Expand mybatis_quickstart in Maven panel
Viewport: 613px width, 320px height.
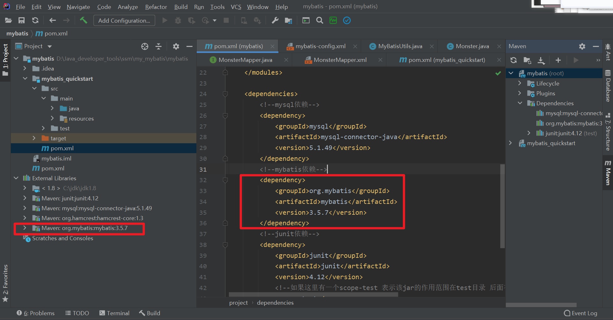point(511,143)
